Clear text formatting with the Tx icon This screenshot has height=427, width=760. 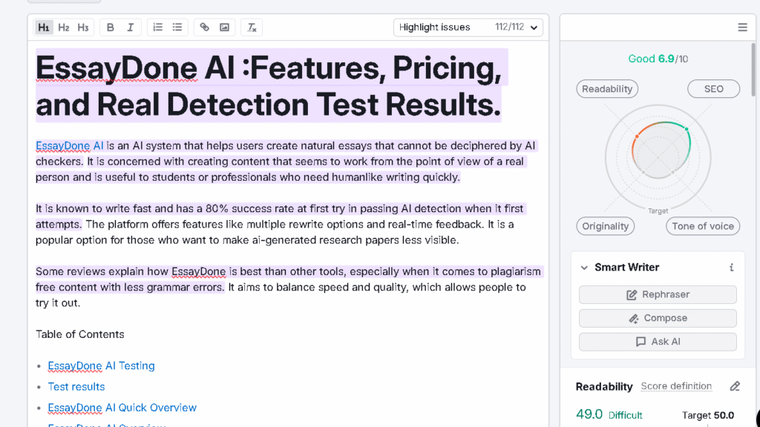click(x=251, y=27)
